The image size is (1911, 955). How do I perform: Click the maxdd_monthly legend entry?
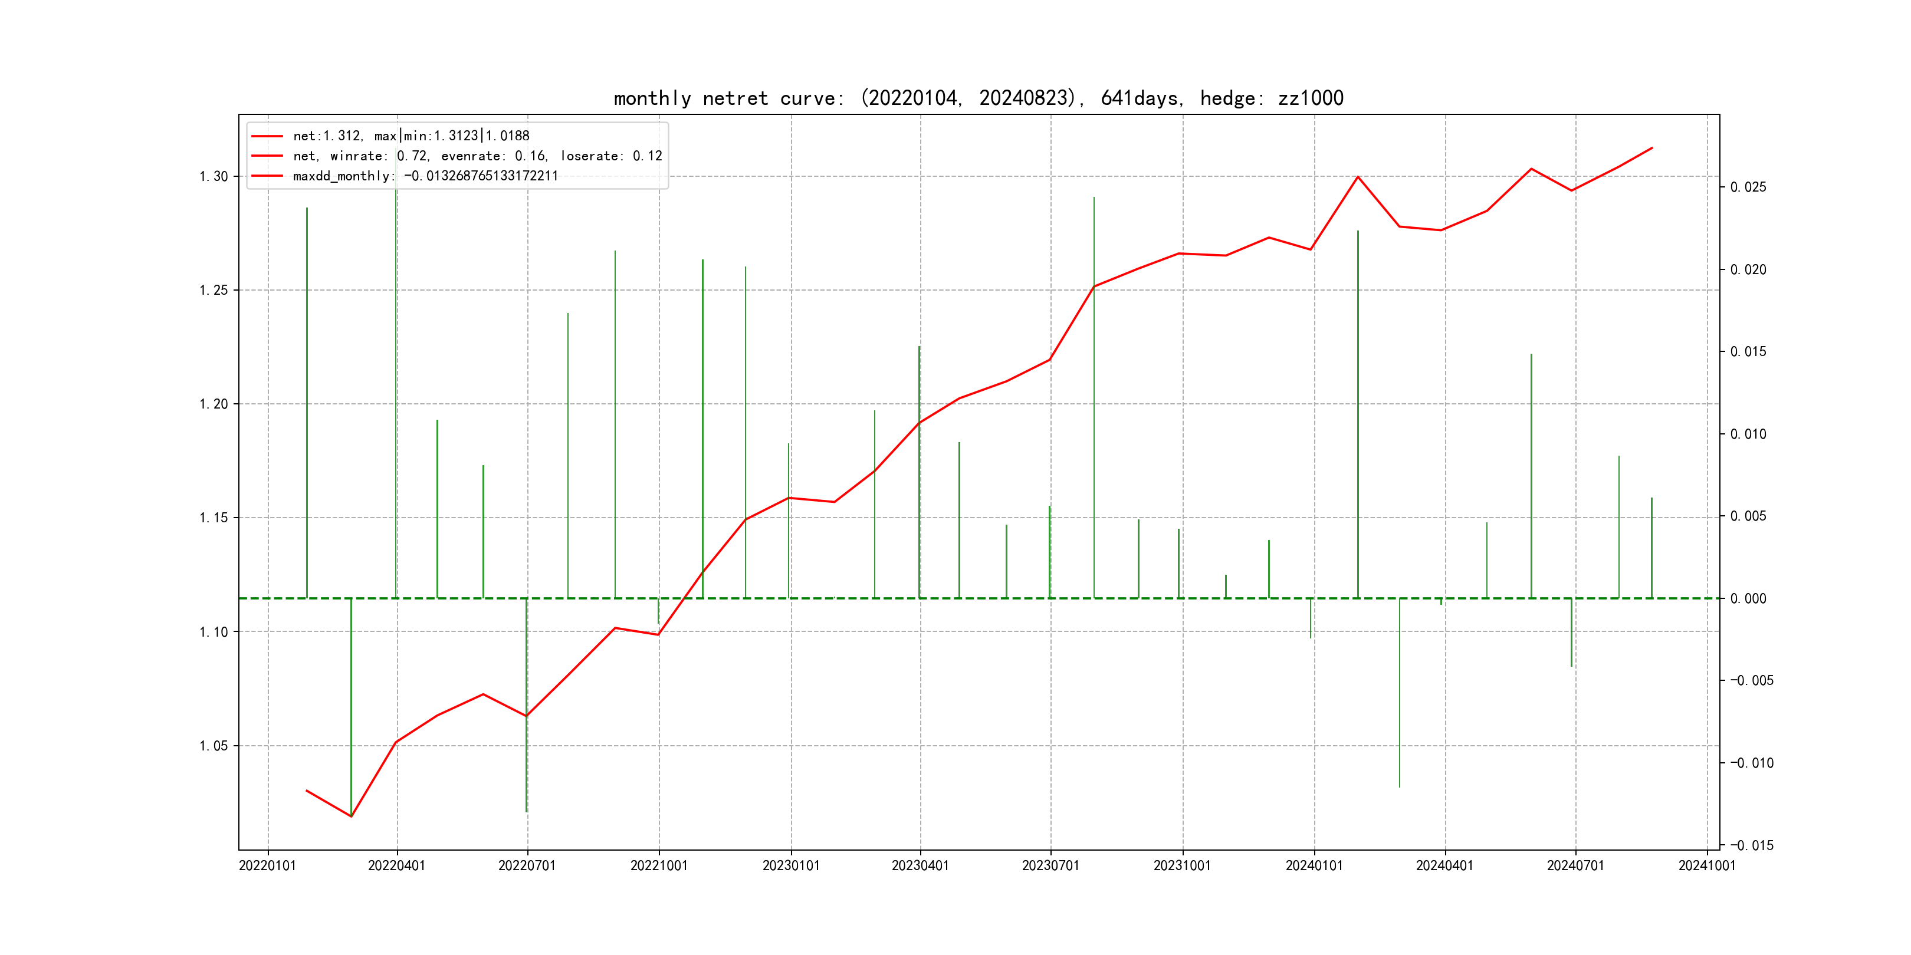coord(425,176)
